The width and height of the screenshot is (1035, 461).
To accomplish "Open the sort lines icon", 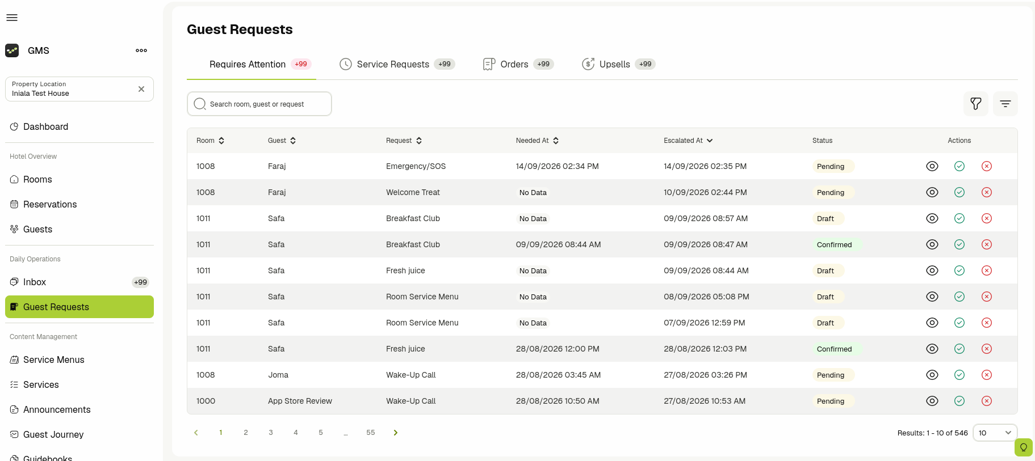I will click(1005, 104).
